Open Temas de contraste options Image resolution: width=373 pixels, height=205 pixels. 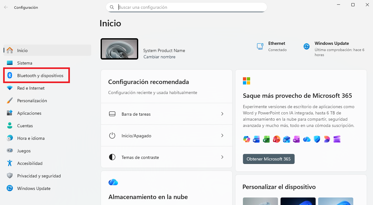coord(166,157)
